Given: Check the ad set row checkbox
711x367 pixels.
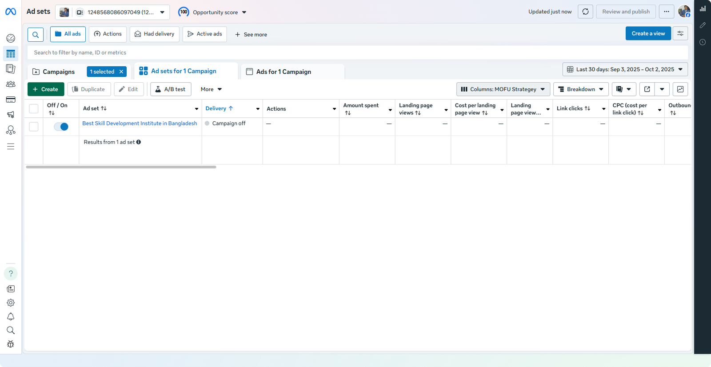Looking at the screenshot, I should pyautogui.click(x=34, y=127).
